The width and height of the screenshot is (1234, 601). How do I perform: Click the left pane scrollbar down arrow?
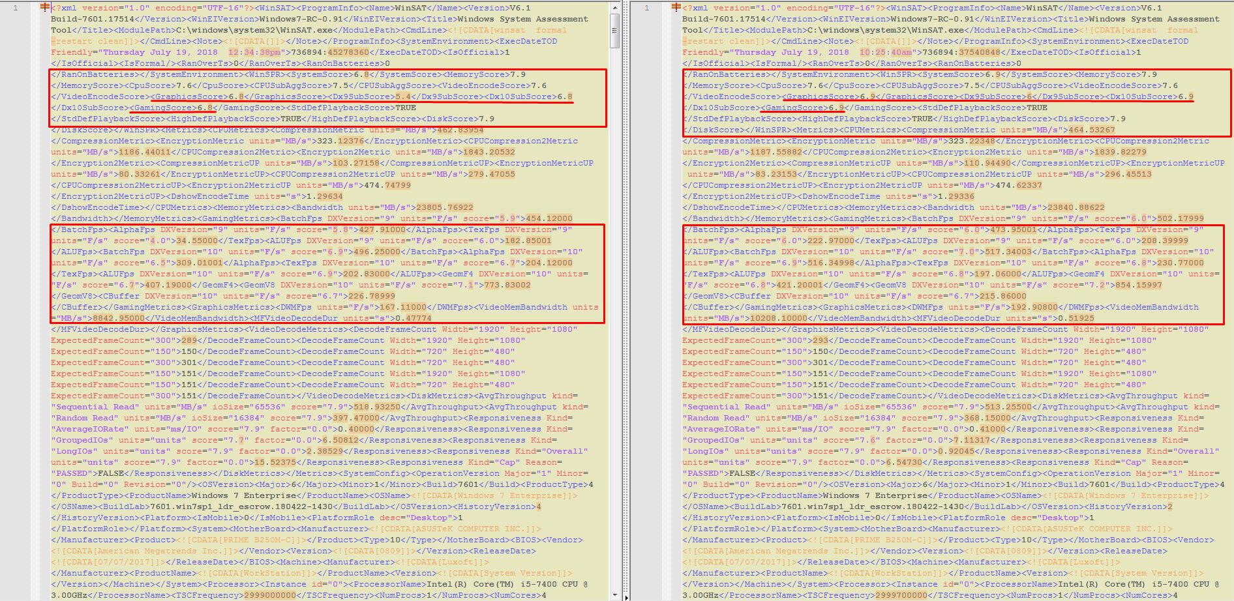tap(614, 595)
